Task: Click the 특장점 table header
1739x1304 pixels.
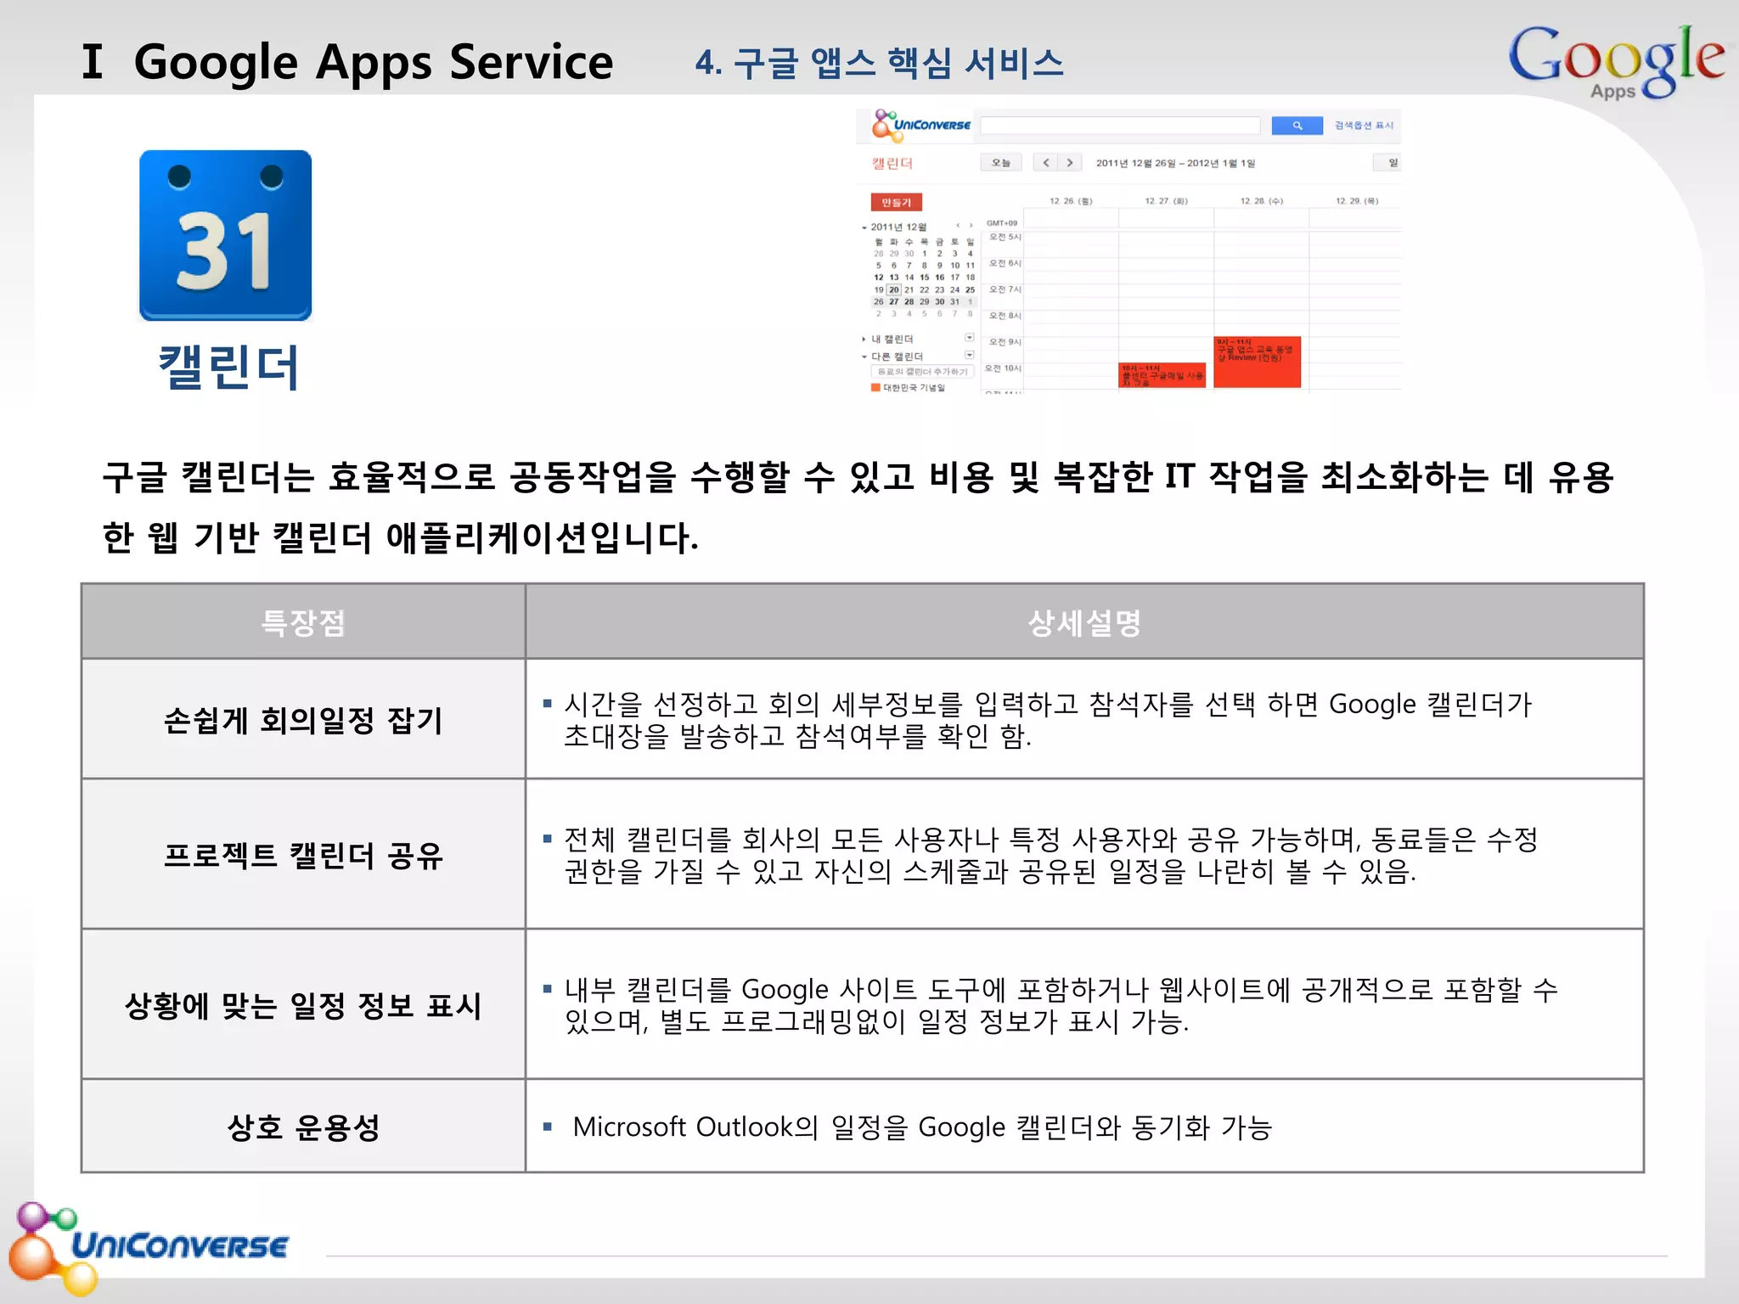Action: coord(303,622)
